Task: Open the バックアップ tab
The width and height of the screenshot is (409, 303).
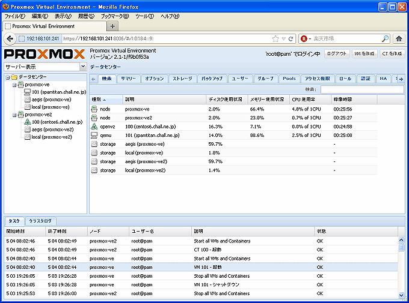Action: [x=212, y=79]
